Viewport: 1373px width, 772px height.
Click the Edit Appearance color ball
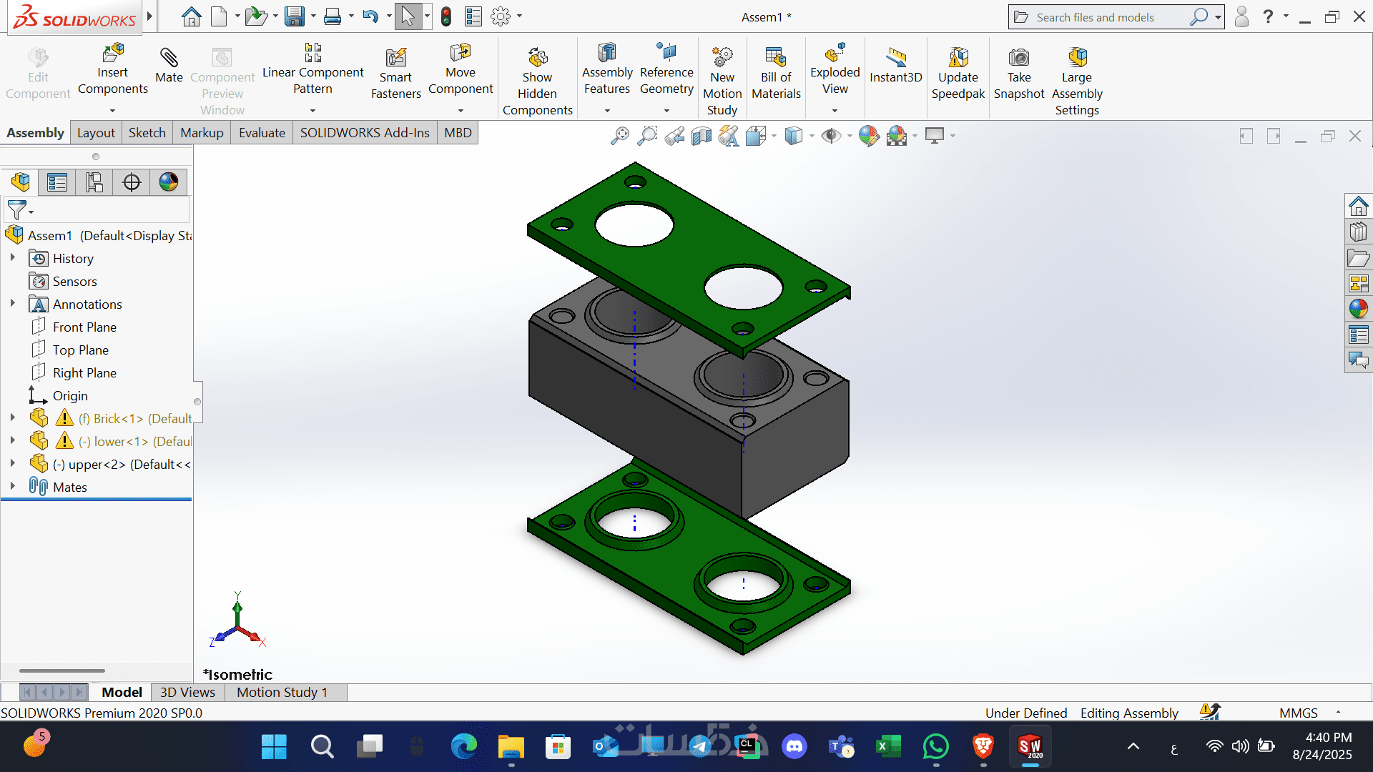click(868, 135)
